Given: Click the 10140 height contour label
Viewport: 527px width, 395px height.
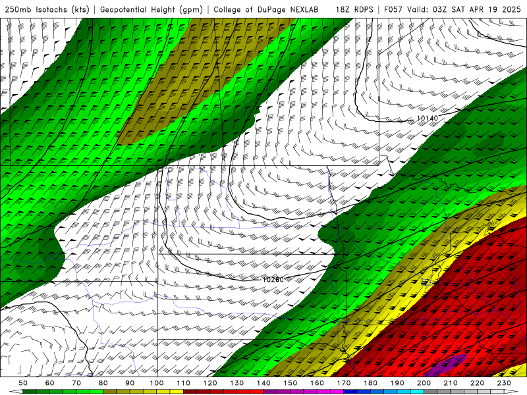Looking at the screenshot, I should click(x=427, y=118).
